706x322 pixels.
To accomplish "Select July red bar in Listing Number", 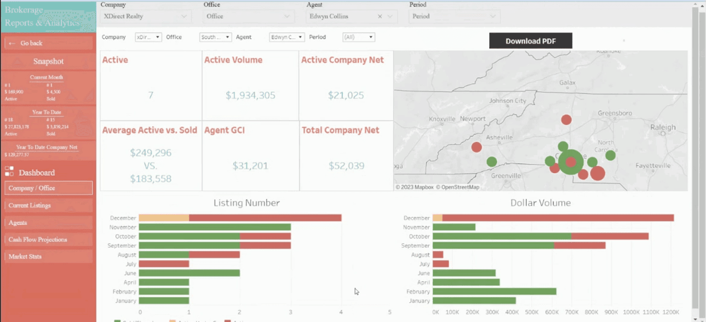I will [164, 264].
